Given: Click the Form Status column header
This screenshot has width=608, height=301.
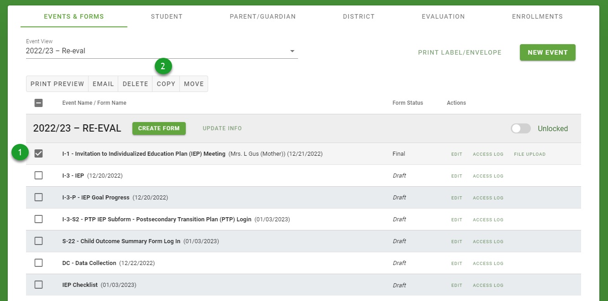Looking at the screenshot, I should [408, 103].
